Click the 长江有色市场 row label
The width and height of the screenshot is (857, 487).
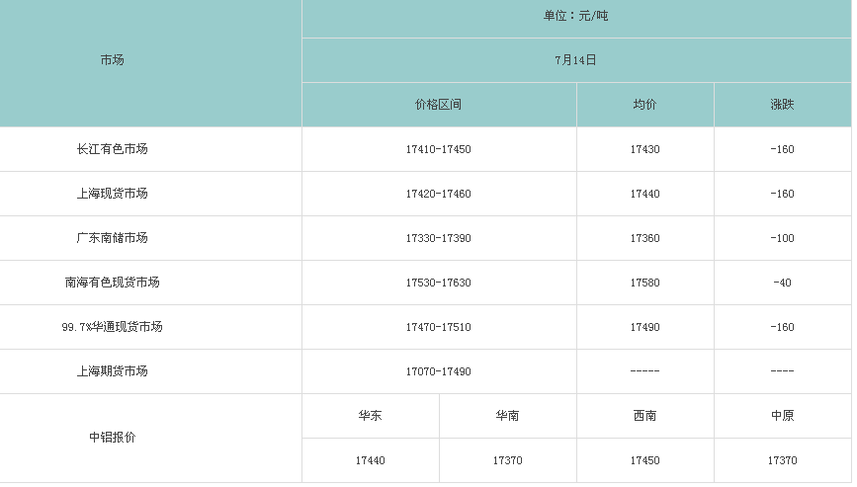[x=112, y=149]
